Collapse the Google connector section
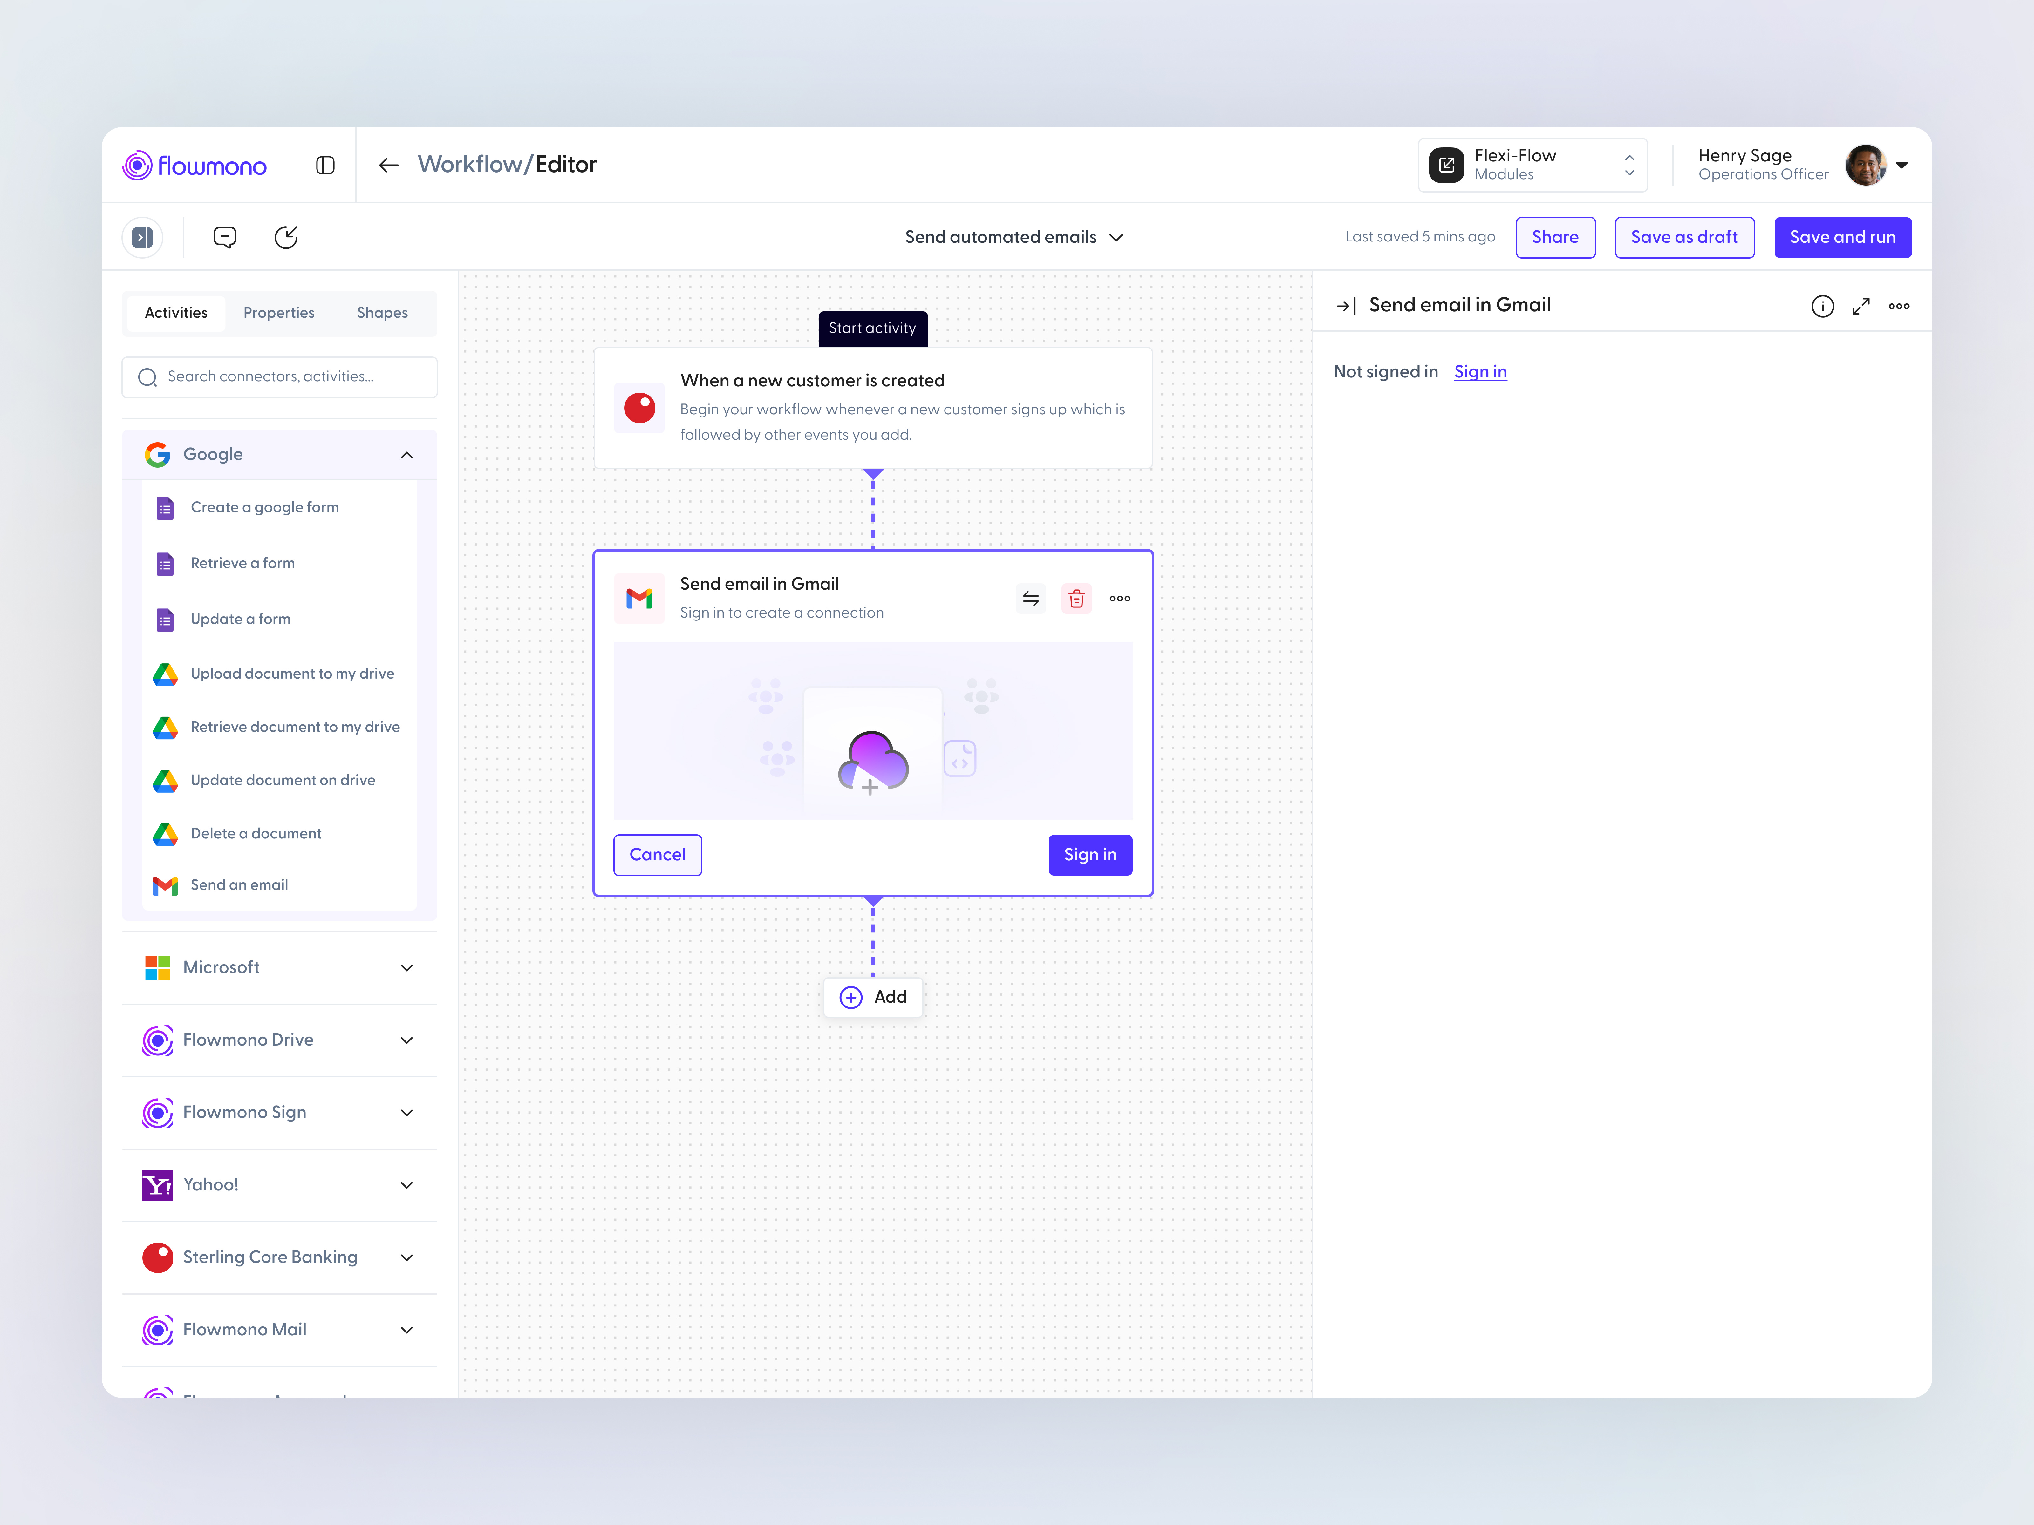This screenshot has height=1525, width=2034. (x=406, y=454)
